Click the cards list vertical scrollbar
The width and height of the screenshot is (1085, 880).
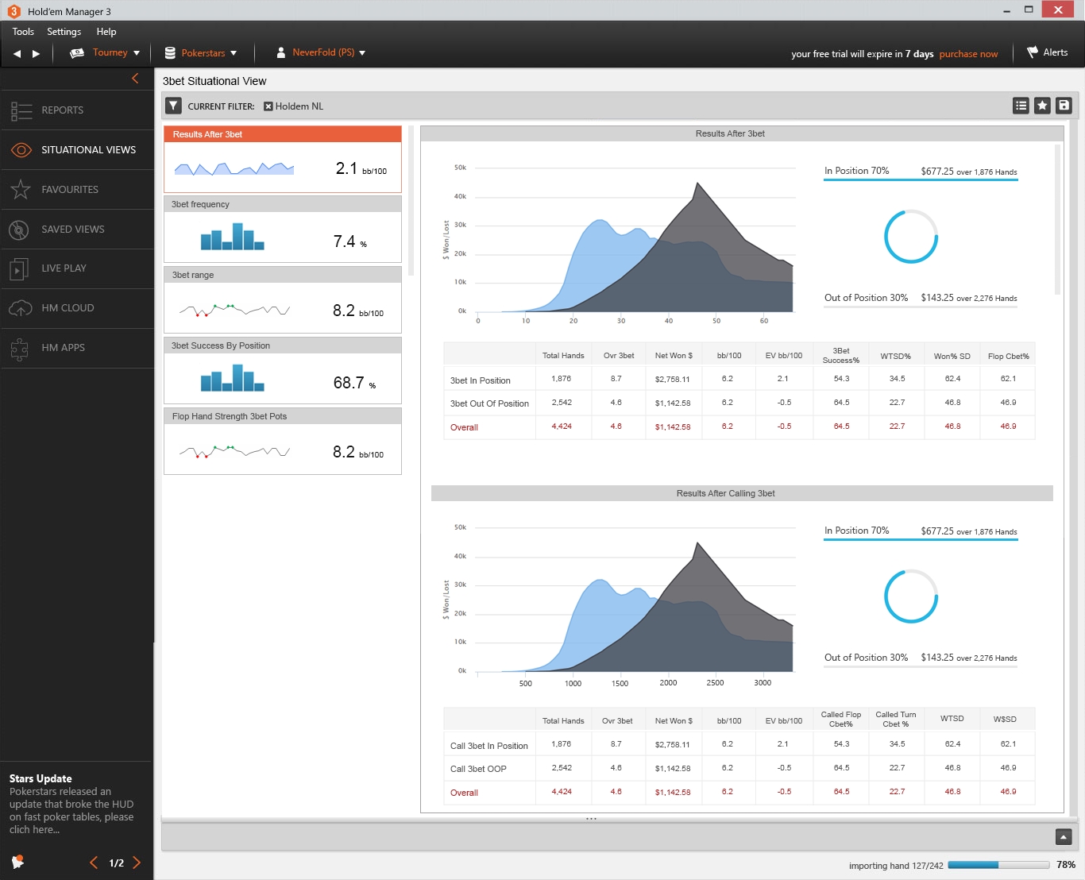pyautogui.click(x=411, y=200)
